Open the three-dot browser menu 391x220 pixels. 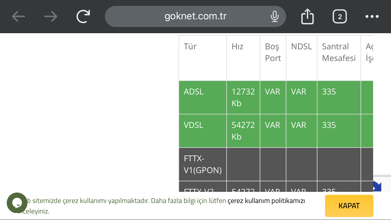(x=372, y=17)
